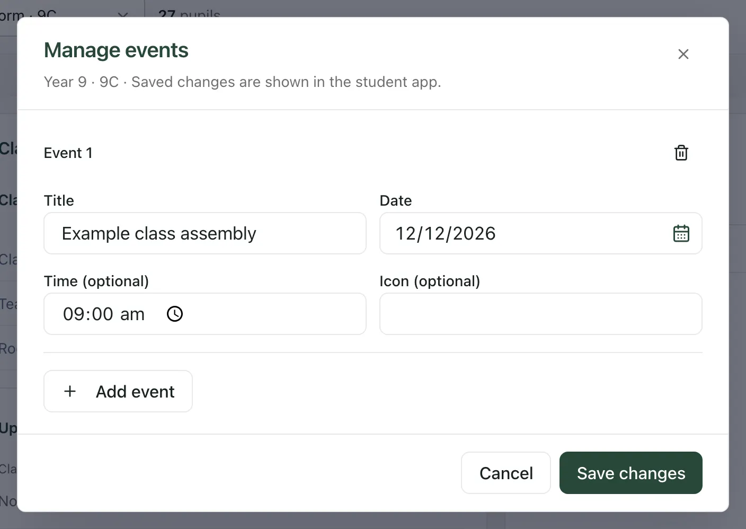Delete Event 1 with the trash icon
The image size is (746, 529).
coord(681,153)
